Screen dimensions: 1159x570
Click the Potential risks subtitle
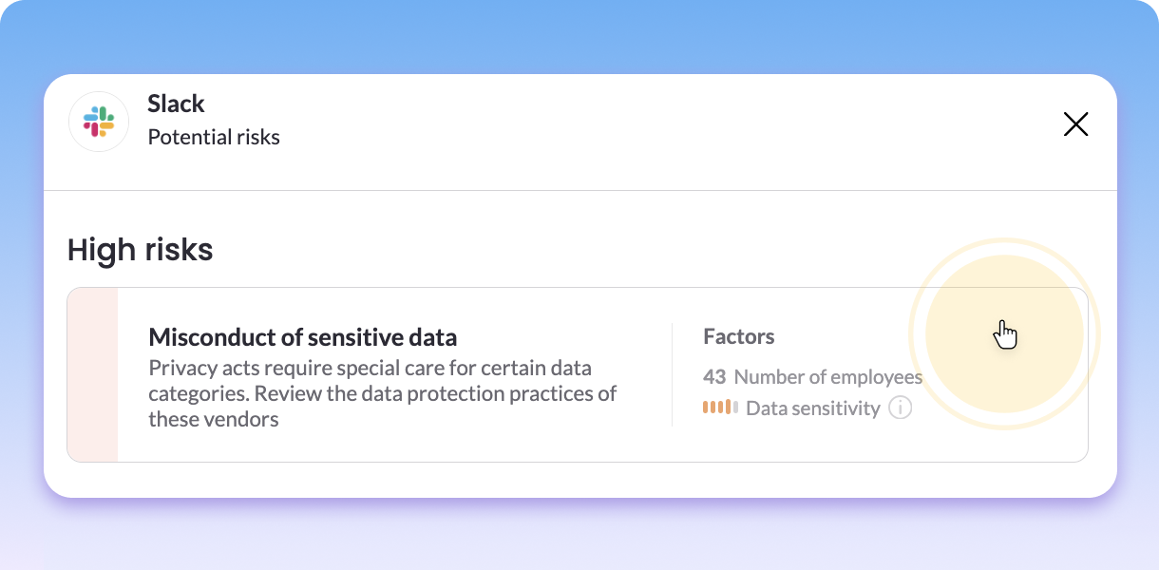click(214, 137)
